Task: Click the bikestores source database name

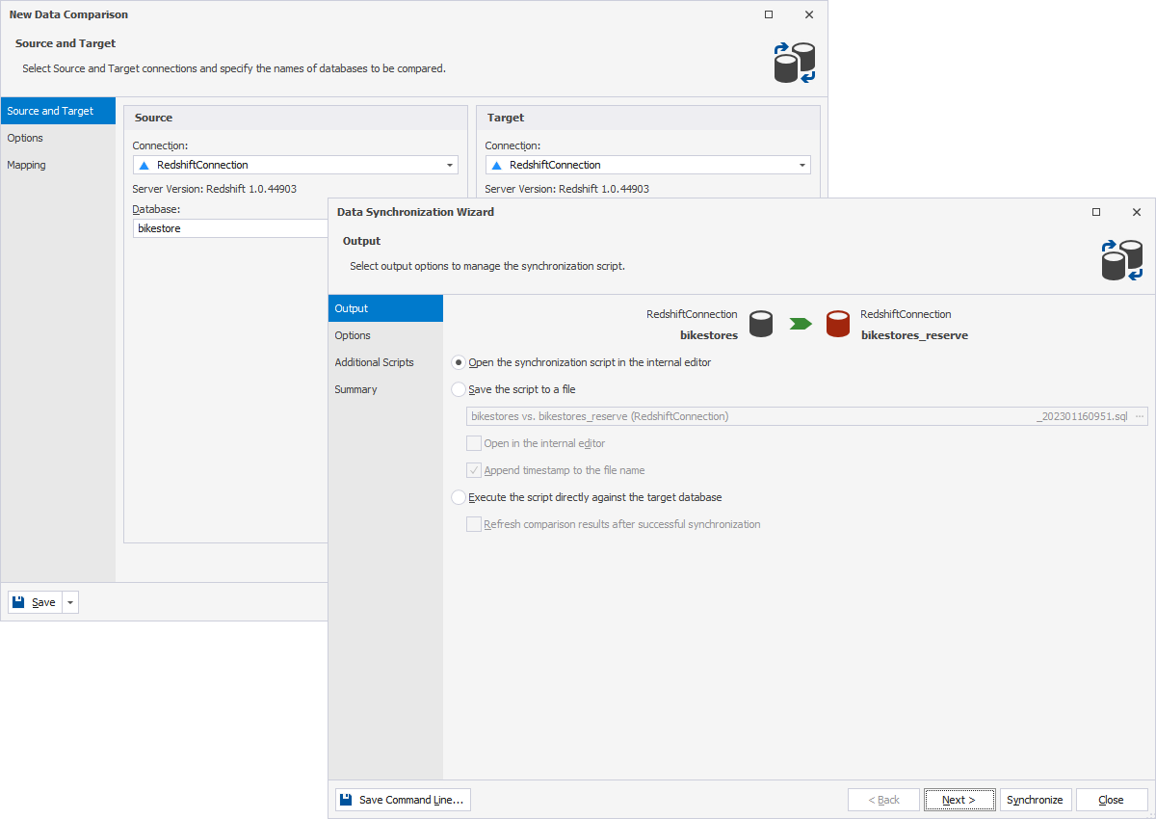Action: click(x=709, y=335)
